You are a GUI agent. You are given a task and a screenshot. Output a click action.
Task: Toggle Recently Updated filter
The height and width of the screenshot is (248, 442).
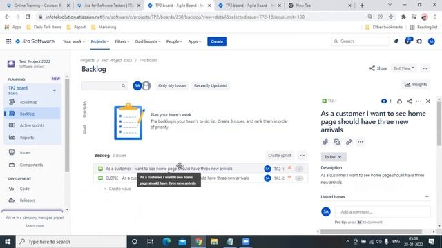[x=210, y=85]
